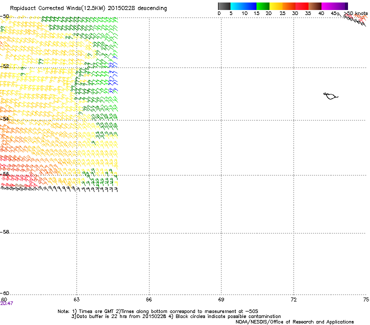Viewport: 370px width, 325px height.
Task: Click the red 30-35 knots color segment
Action: click(302, 6)
